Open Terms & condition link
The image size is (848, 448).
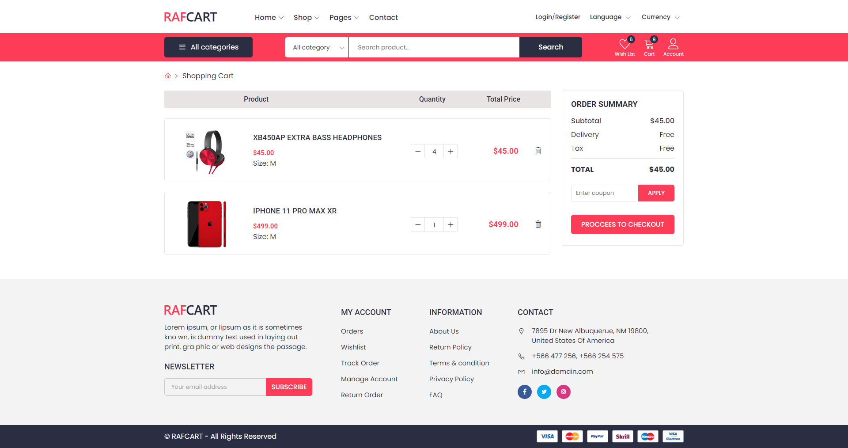459,363
